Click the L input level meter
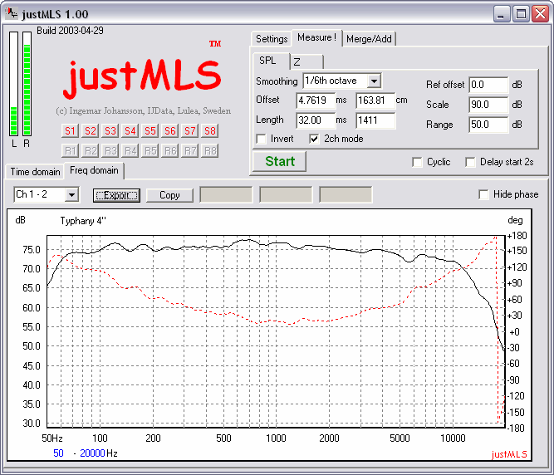 click(14, 84)
